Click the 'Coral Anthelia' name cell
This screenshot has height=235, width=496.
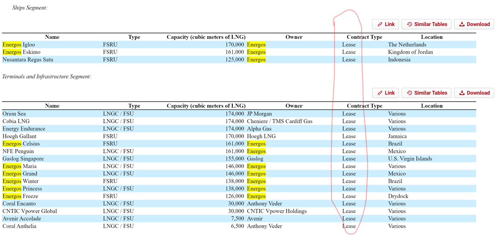click(x=19, y=226)
